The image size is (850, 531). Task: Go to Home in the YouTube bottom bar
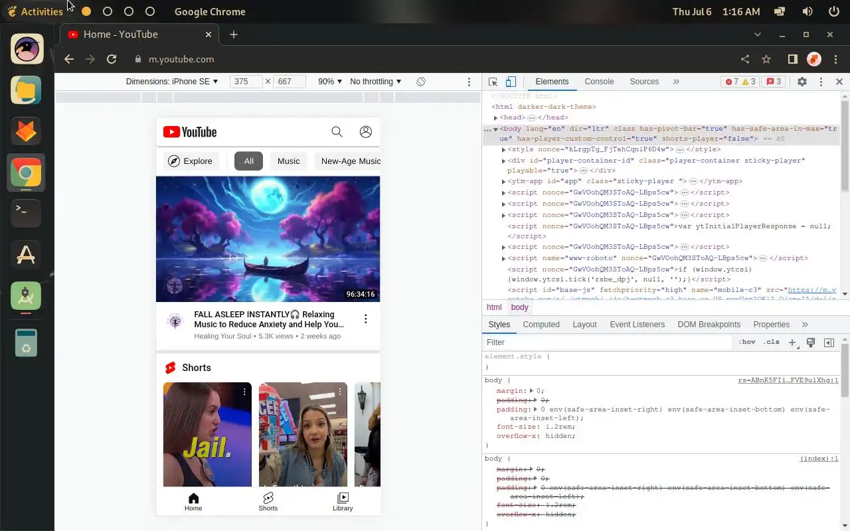[x=193, y=502]
